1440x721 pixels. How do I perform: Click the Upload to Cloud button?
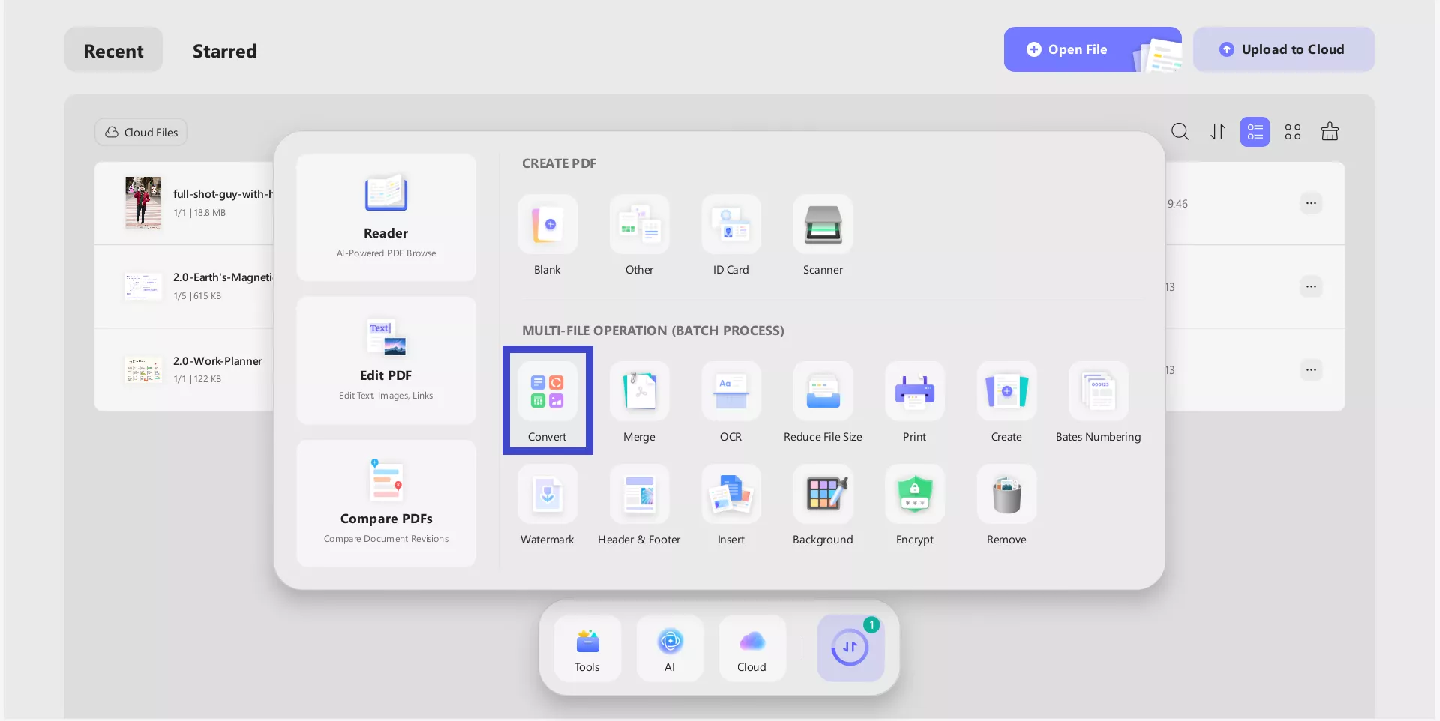pos(1283,49)
